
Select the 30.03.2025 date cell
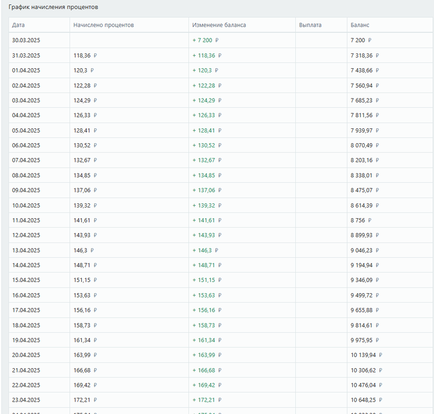[x=26, y=40]
